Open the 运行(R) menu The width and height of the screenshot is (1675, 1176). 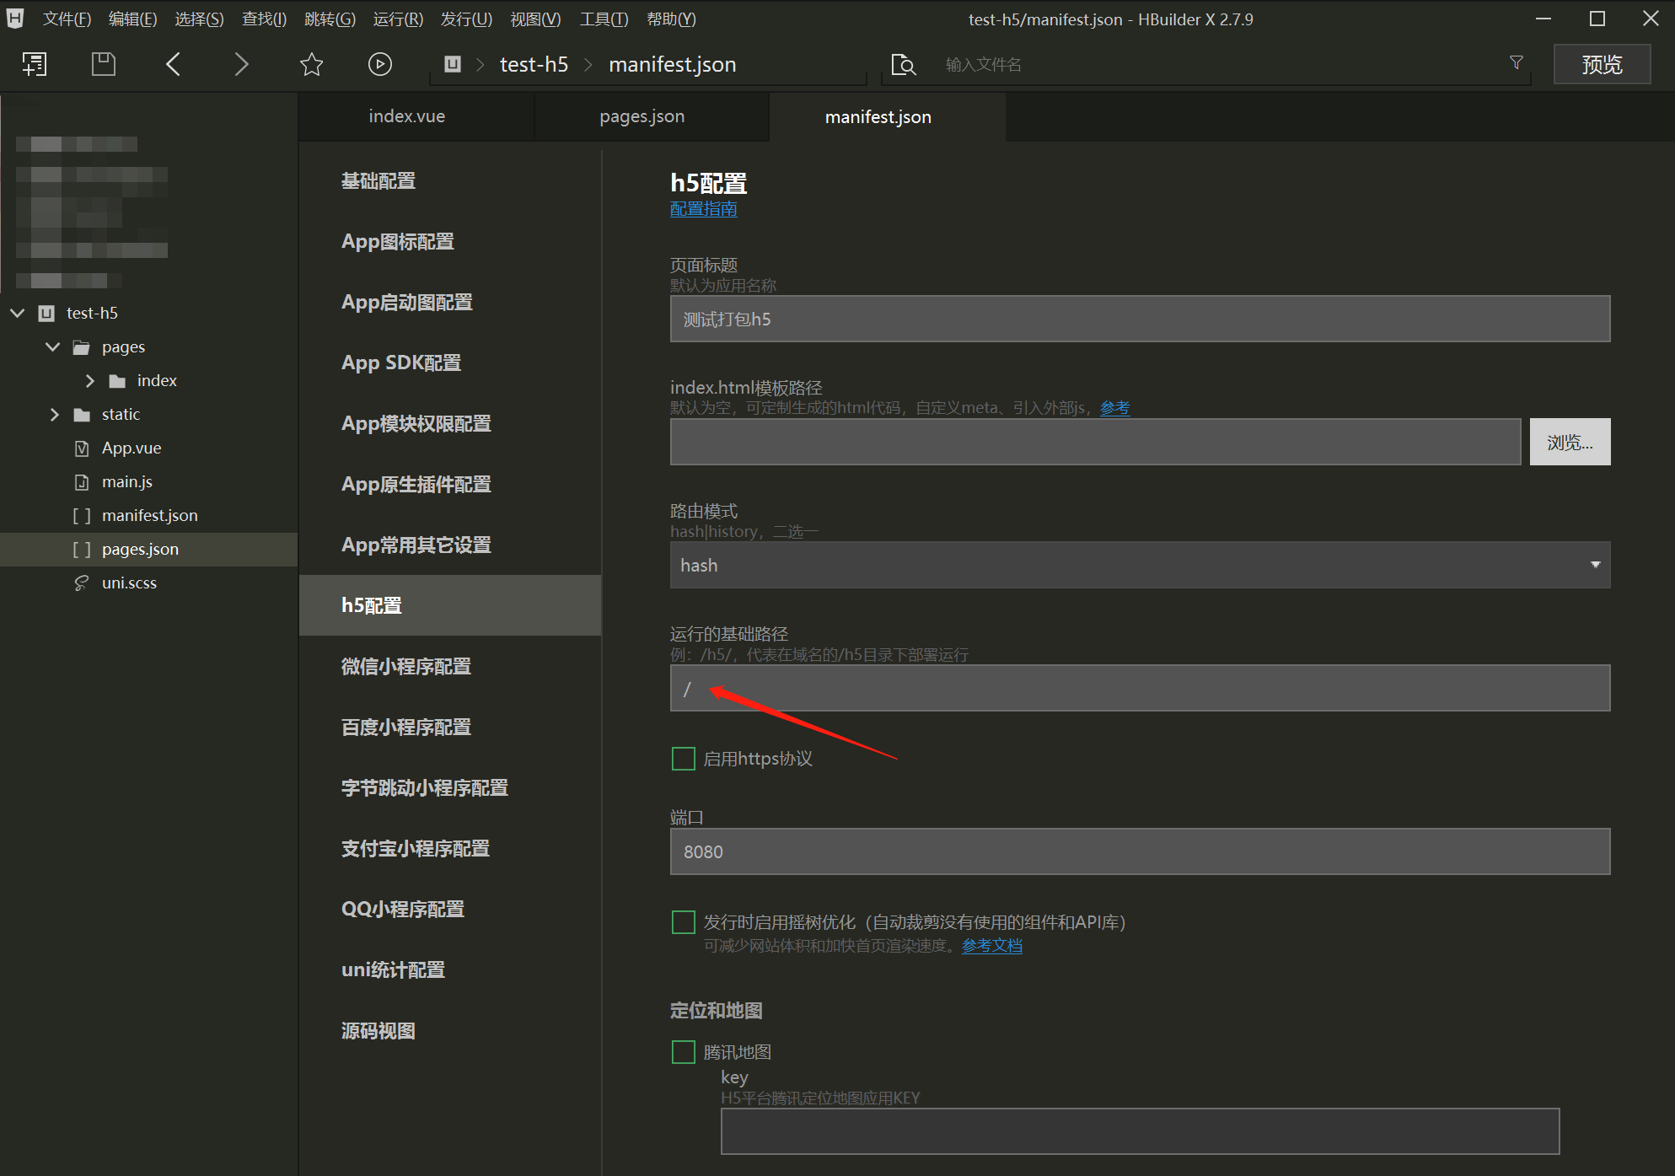[398, 19]
